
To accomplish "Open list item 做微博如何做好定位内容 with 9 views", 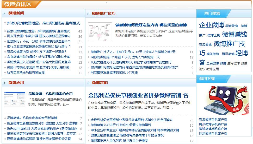I will [134, 67].
